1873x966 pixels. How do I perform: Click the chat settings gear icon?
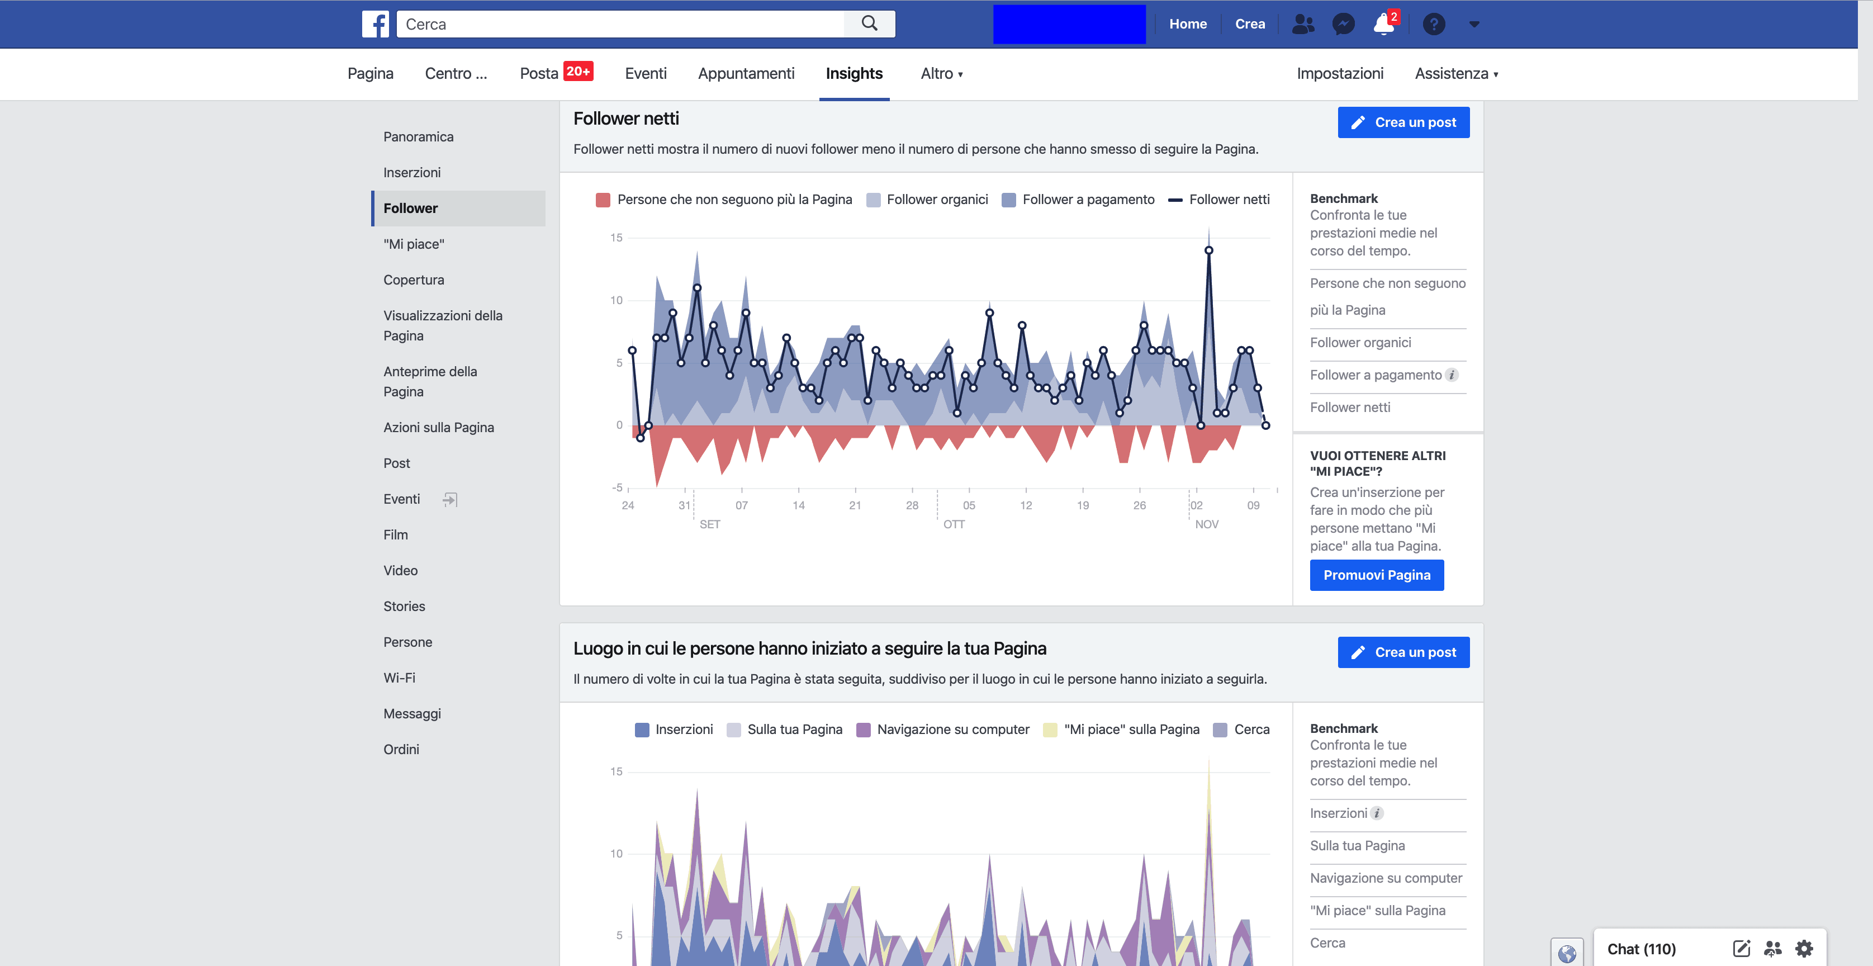pyautogui.click(x=1804, y=949)
